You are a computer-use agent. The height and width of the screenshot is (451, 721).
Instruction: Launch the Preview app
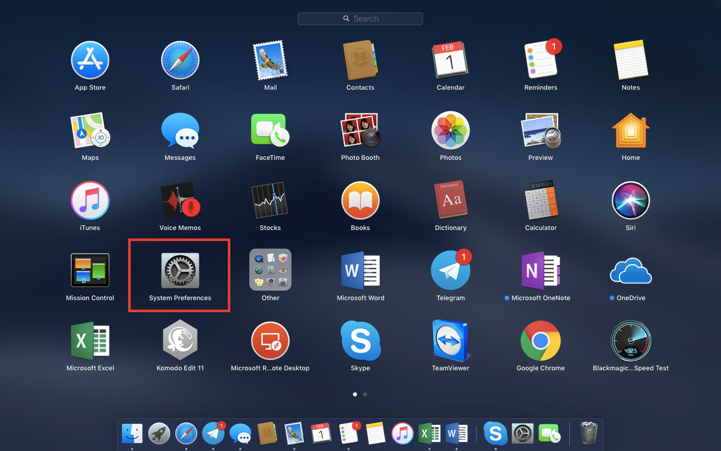click(541, 130)
